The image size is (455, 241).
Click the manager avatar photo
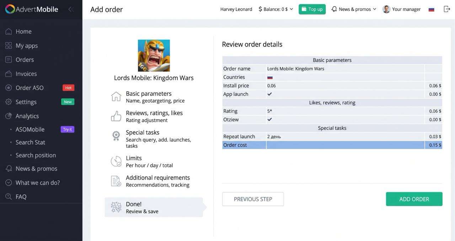386,9
